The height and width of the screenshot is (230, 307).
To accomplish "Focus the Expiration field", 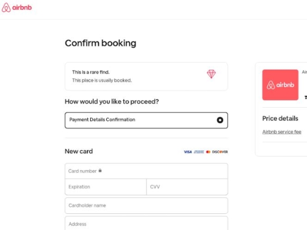I will [106, 187].
